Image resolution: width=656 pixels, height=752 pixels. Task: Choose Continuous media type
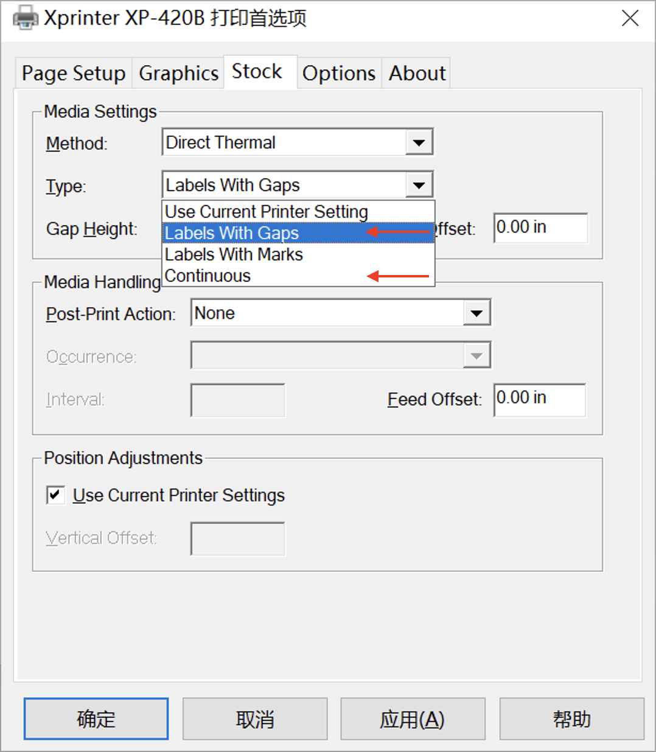pos(298,276)
